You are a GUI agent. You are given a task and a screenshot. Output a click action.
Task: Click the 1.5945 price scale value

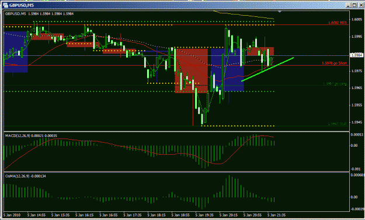tap(357, 122)
